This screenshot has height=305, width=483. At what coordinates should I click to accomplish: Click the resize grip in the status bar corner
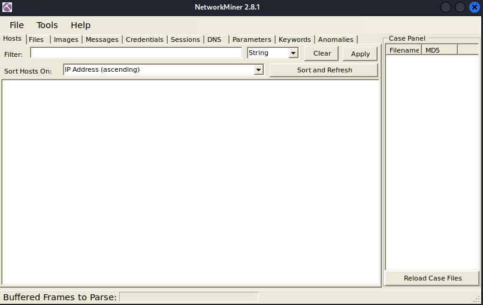tap(476, 299)
